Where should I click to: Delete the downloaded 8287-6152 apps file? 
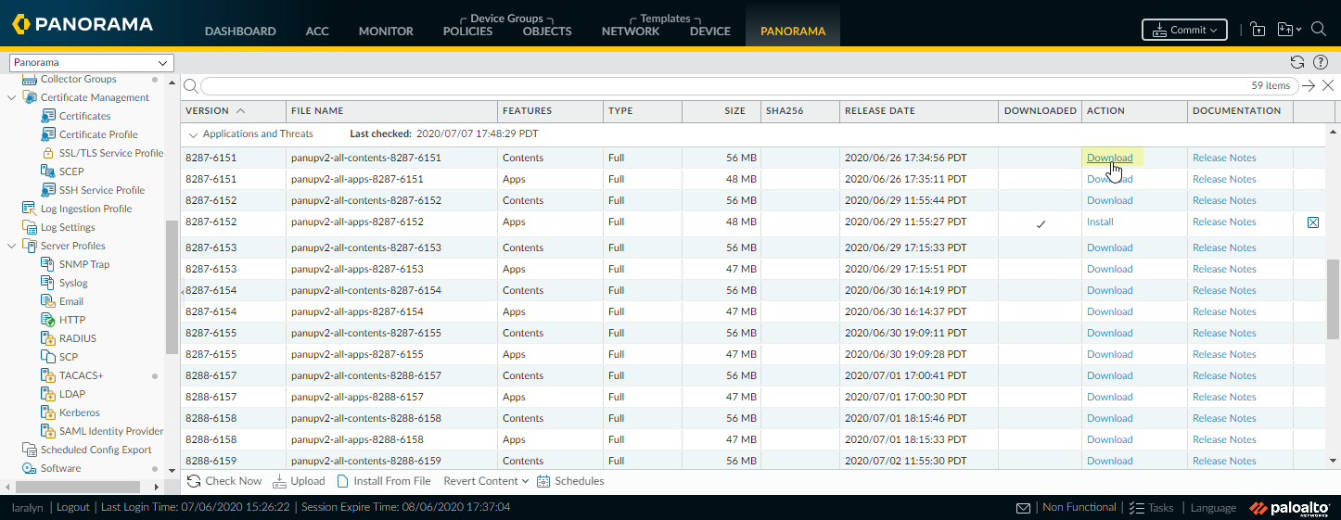click(1312, 222)
